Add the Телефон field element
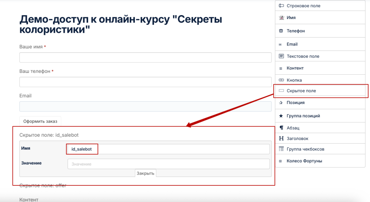370x202 pixels. (x=320, y=31)
